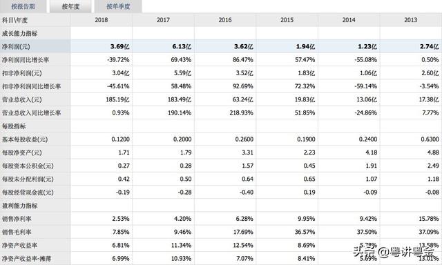Switch to the 按单季度 tab
This screenshot has width=442, height=265.
point(118,6)
